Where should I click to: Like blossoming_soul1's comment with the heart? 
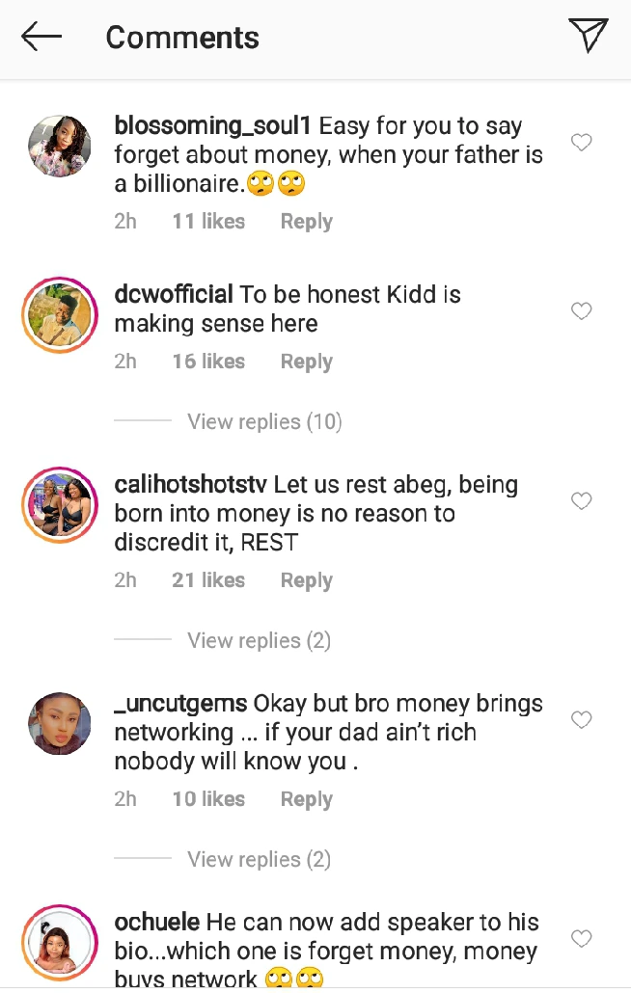click(581, 143)
